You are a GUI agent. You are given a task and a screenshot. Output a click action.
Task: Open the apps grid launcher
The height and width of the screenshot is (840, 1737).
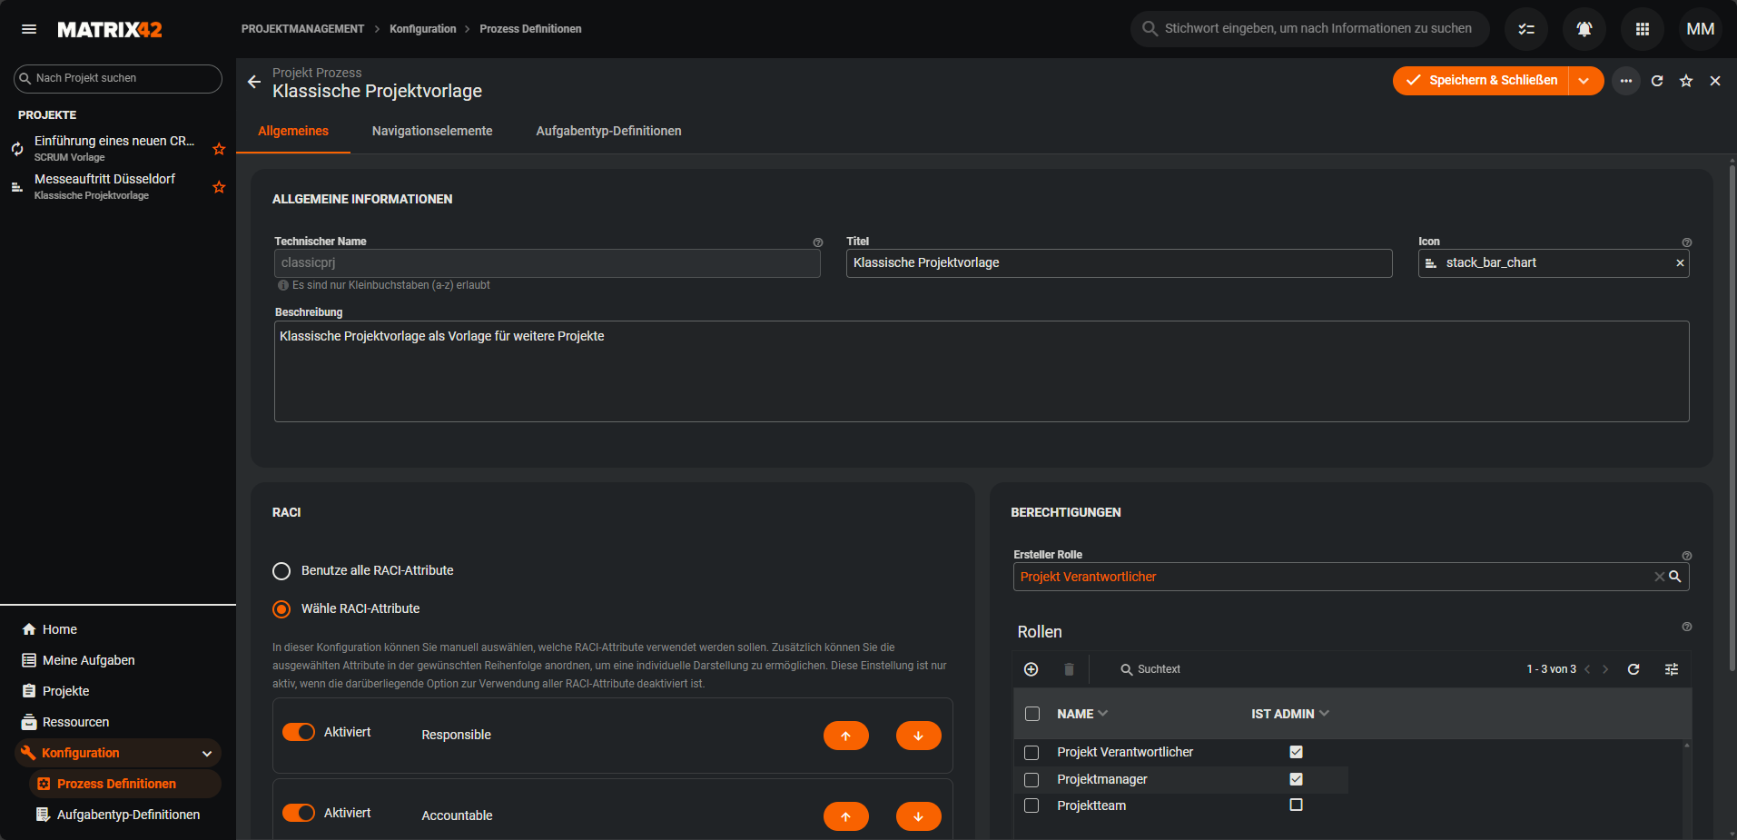tap(1642, 29)
